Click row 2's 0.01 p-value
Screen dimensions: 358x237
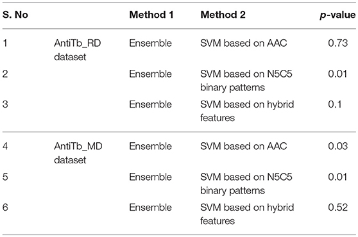point(337,74)
